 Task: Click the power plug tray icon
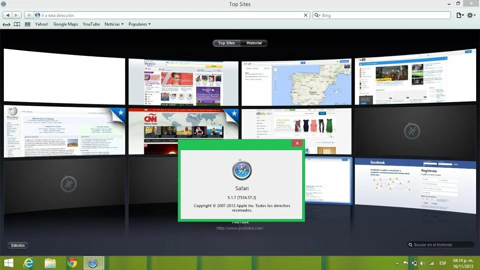pos(414,263)
